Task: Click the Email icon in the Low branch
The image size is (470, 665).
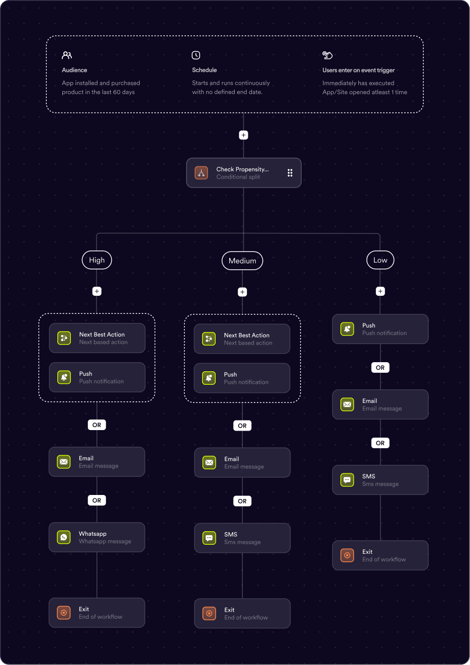Action: coord(347,404)
